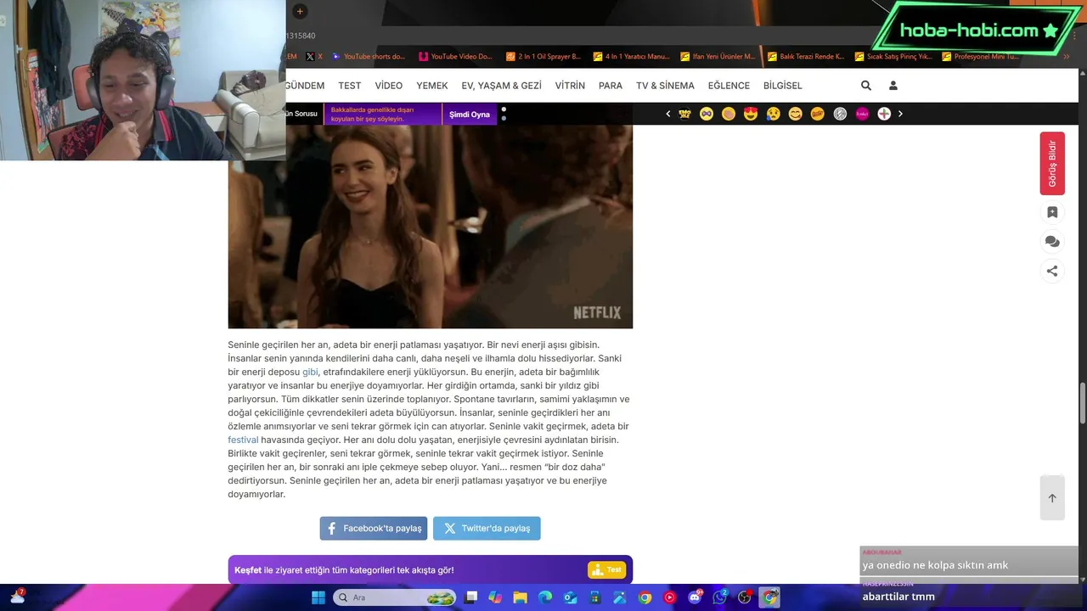Open 2 In 1 Oil Sprayer bookmark
1087x611 pixels.
click(x=543, y=57)
